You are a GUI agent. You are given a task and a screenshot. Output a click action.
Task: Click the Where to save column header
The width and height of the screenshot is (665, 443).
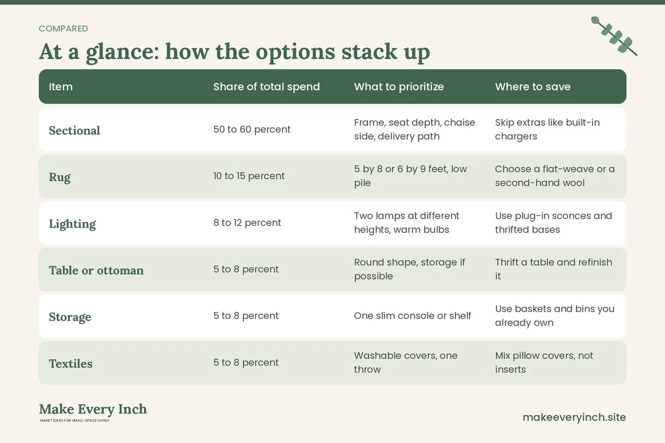tap(533, 86)
